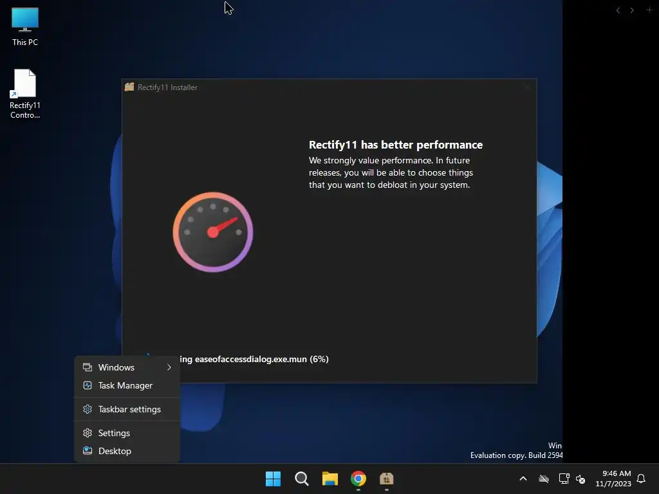Screen dimensions: 659x494
Task: Select Settings in the context menu
Action: tap(127, 433)
